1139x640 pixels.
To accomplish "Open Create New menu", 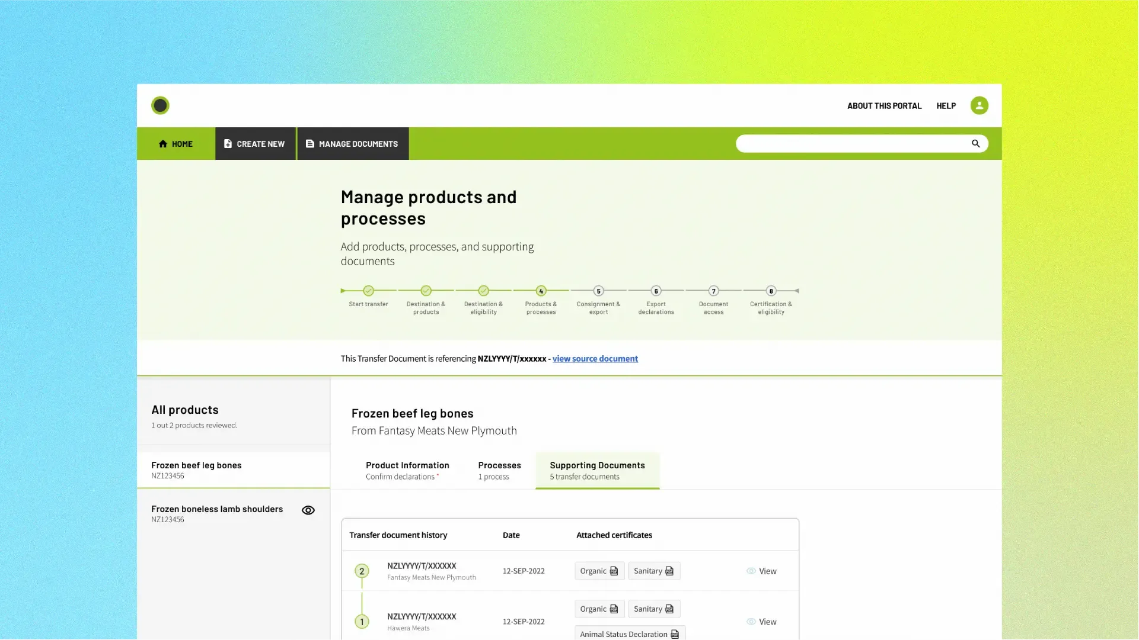I will [x=255, y=144].
